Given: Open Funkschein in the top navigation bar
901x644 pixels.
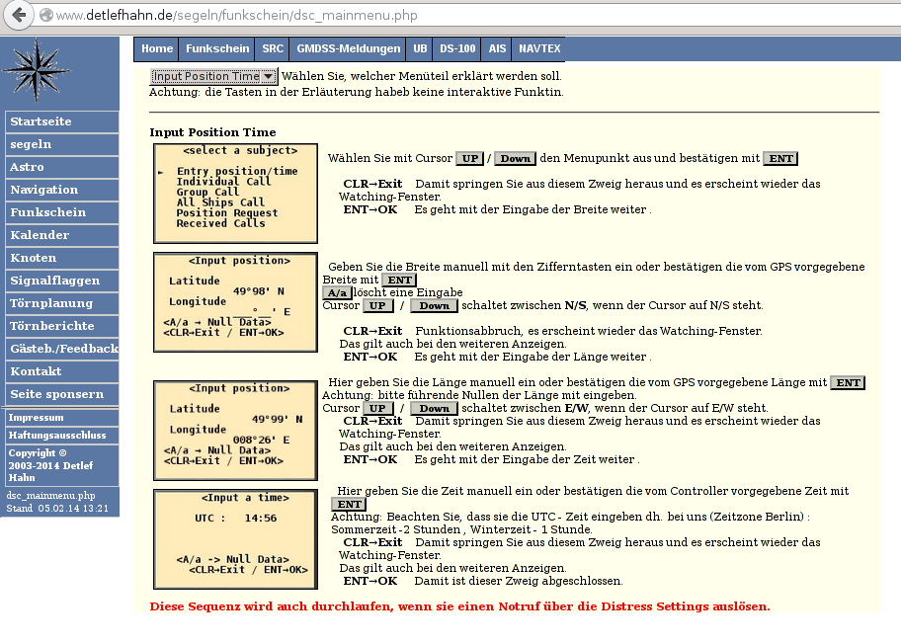Looking at the screenshot, I should (217, 48).
